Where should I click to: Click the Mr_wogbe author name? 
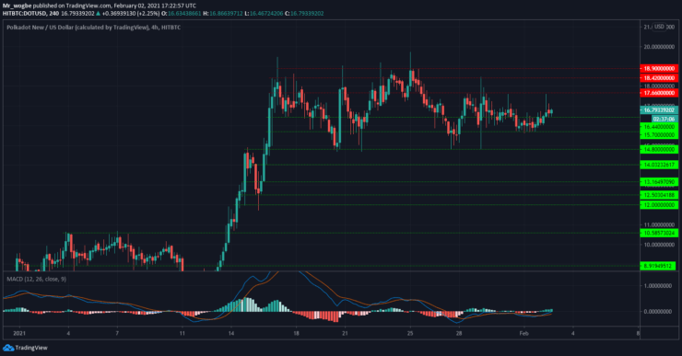17,6
